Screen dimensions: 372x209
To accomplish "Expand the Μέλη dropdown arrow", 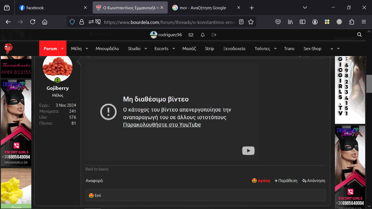I will click(x=87, y=49).
